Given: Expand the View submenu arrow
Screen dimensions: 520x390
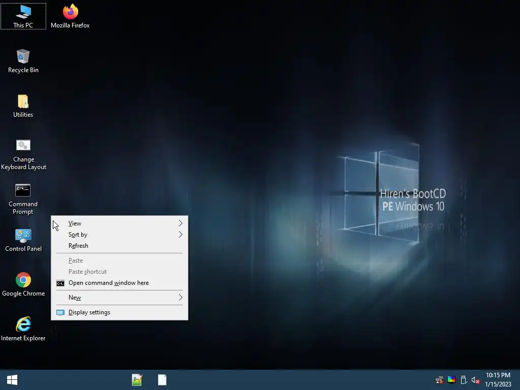Looking at the screenshot, I should point(180,223).
